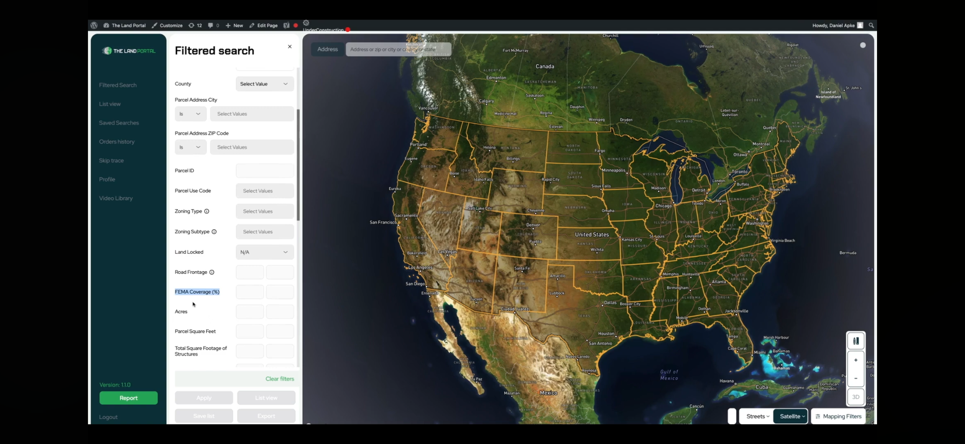Open the Streets map style dropdown
The image size is (965, 444).
[757, 416]
